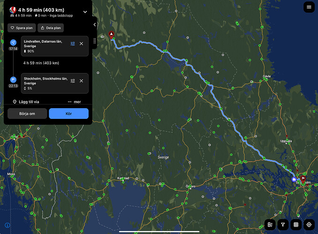318x234 pixels.
Task: Click the 90% battery level at Lindvallen
Action: [29, 51]
